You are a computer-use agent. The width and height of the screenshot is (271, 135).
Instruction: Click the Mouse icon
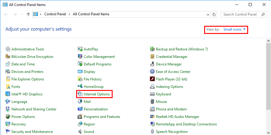coord(152,102)
